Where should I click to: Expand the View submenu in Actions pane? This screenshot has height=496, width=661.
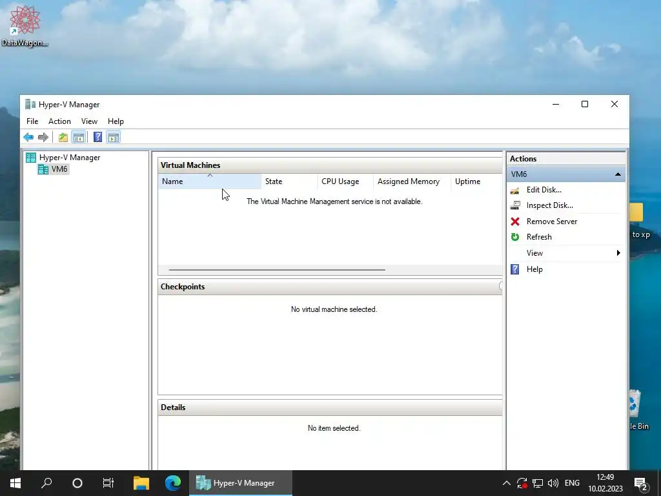[x=565, y=253]
